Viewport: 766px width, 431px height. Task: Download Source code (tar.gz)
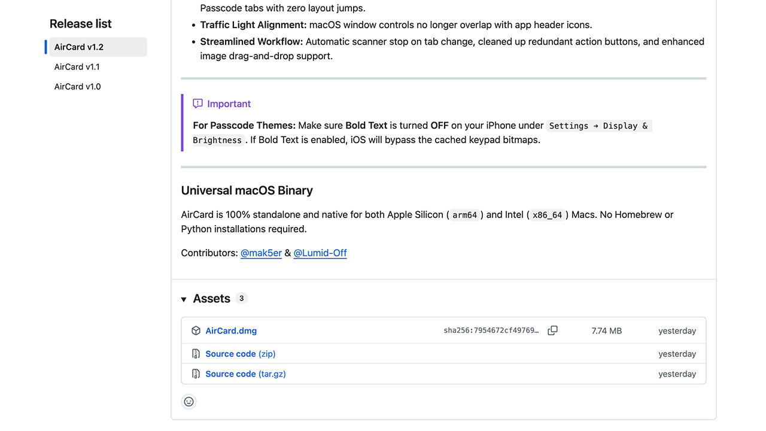tap(245, 374)
